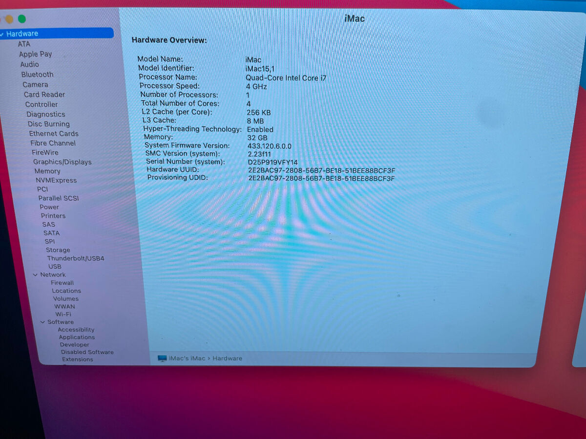This screenshot has width=586, height=439.
Task: Click the System Firmware Version value 433.120.6.0.0
Action: pos(269,146)
